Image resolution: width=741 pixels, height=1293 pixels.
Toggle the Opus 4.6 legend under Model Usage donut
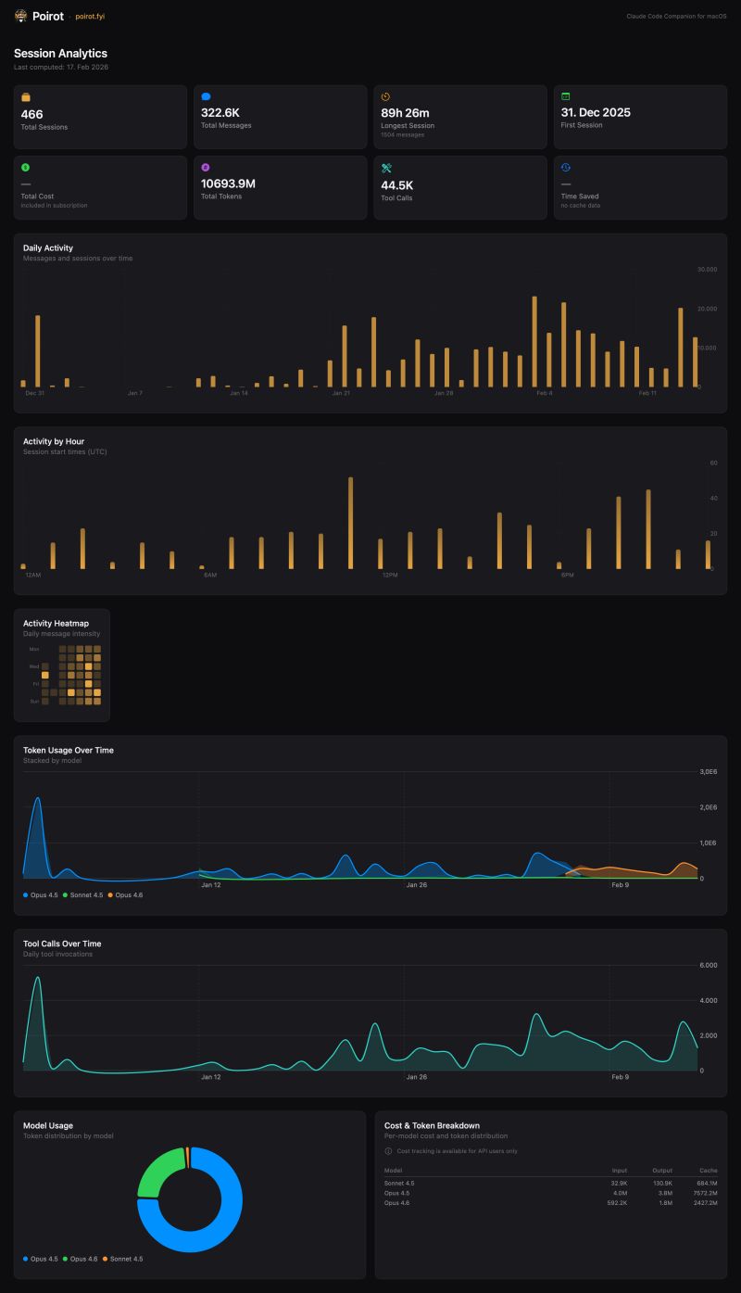click(x=81, y=1260)
